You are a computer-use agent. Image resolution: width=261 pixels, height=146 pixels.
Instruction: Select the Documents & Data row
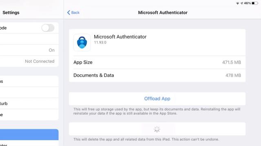157,75
